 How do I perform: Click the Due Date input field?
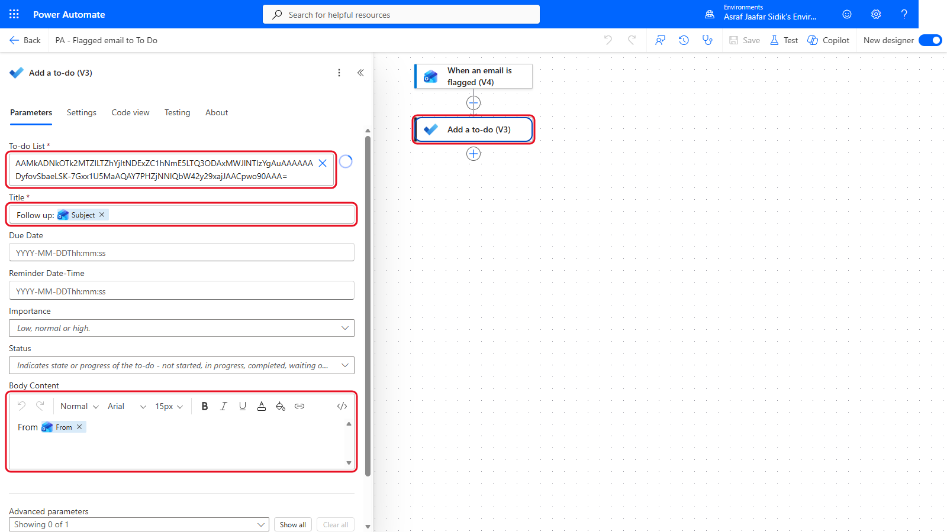coord(182,252)
